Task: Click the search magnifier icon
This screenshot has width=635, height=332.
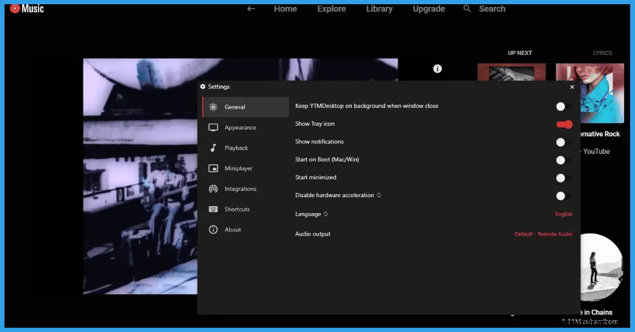Action: pyautogui.click(x=467, y=8)
